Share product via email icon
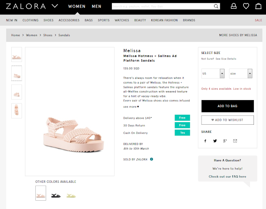This screenshot has width=266, height=209. pyautogui.click(x=235, y=141)
